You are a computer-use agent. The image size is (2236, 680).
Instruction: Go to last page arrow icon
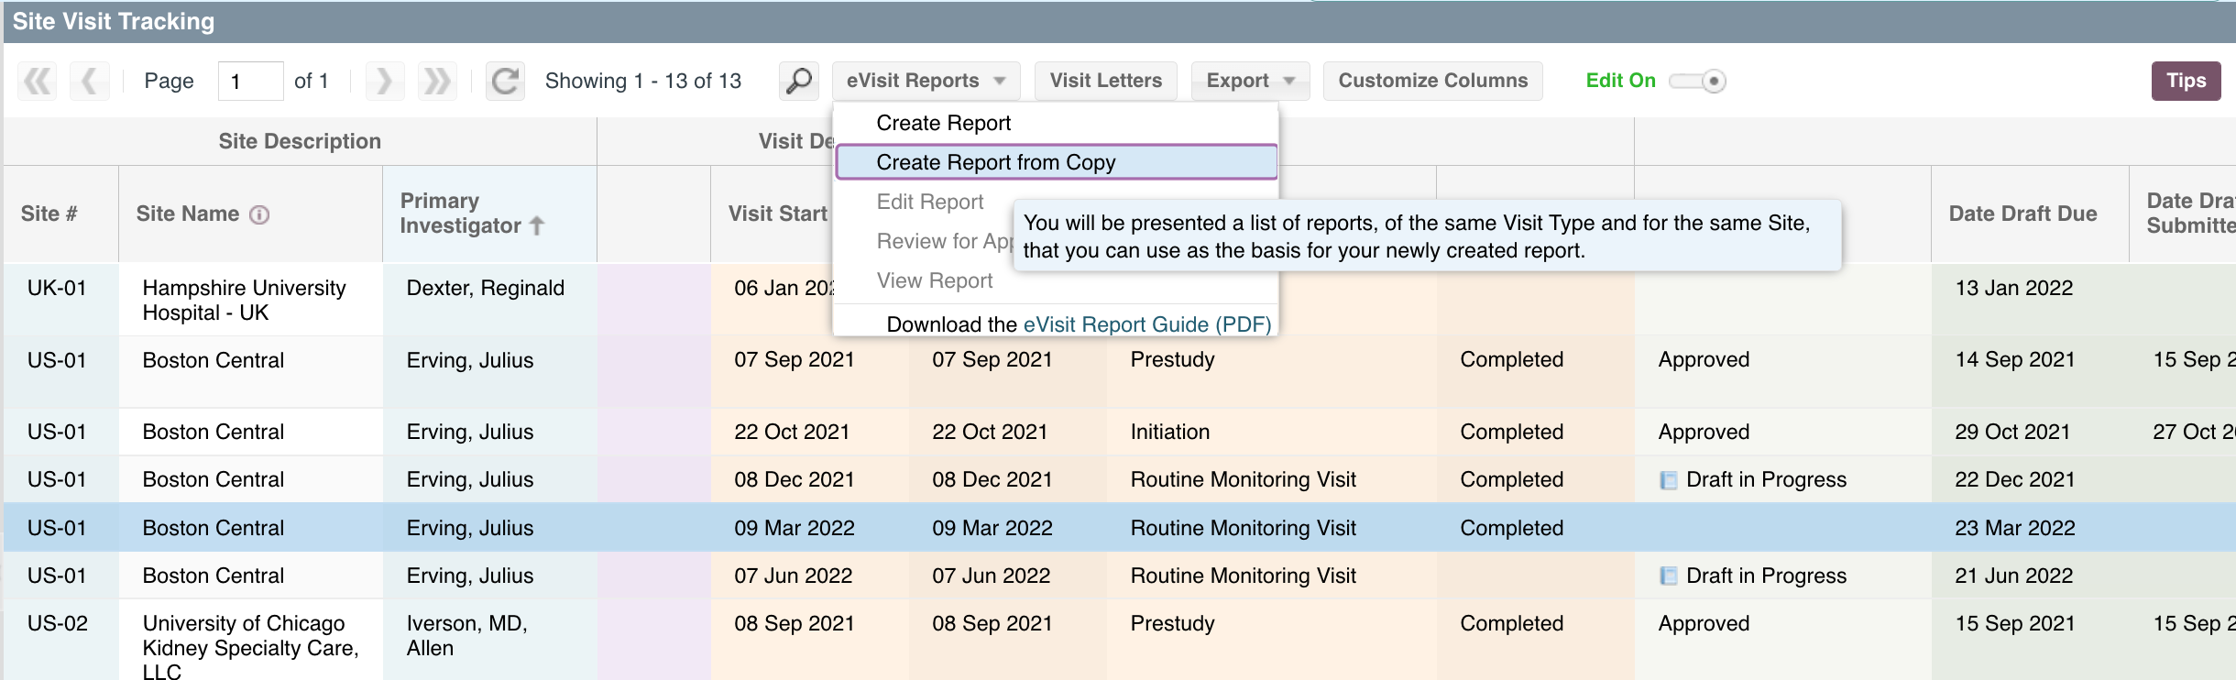(x=437, y=82)
